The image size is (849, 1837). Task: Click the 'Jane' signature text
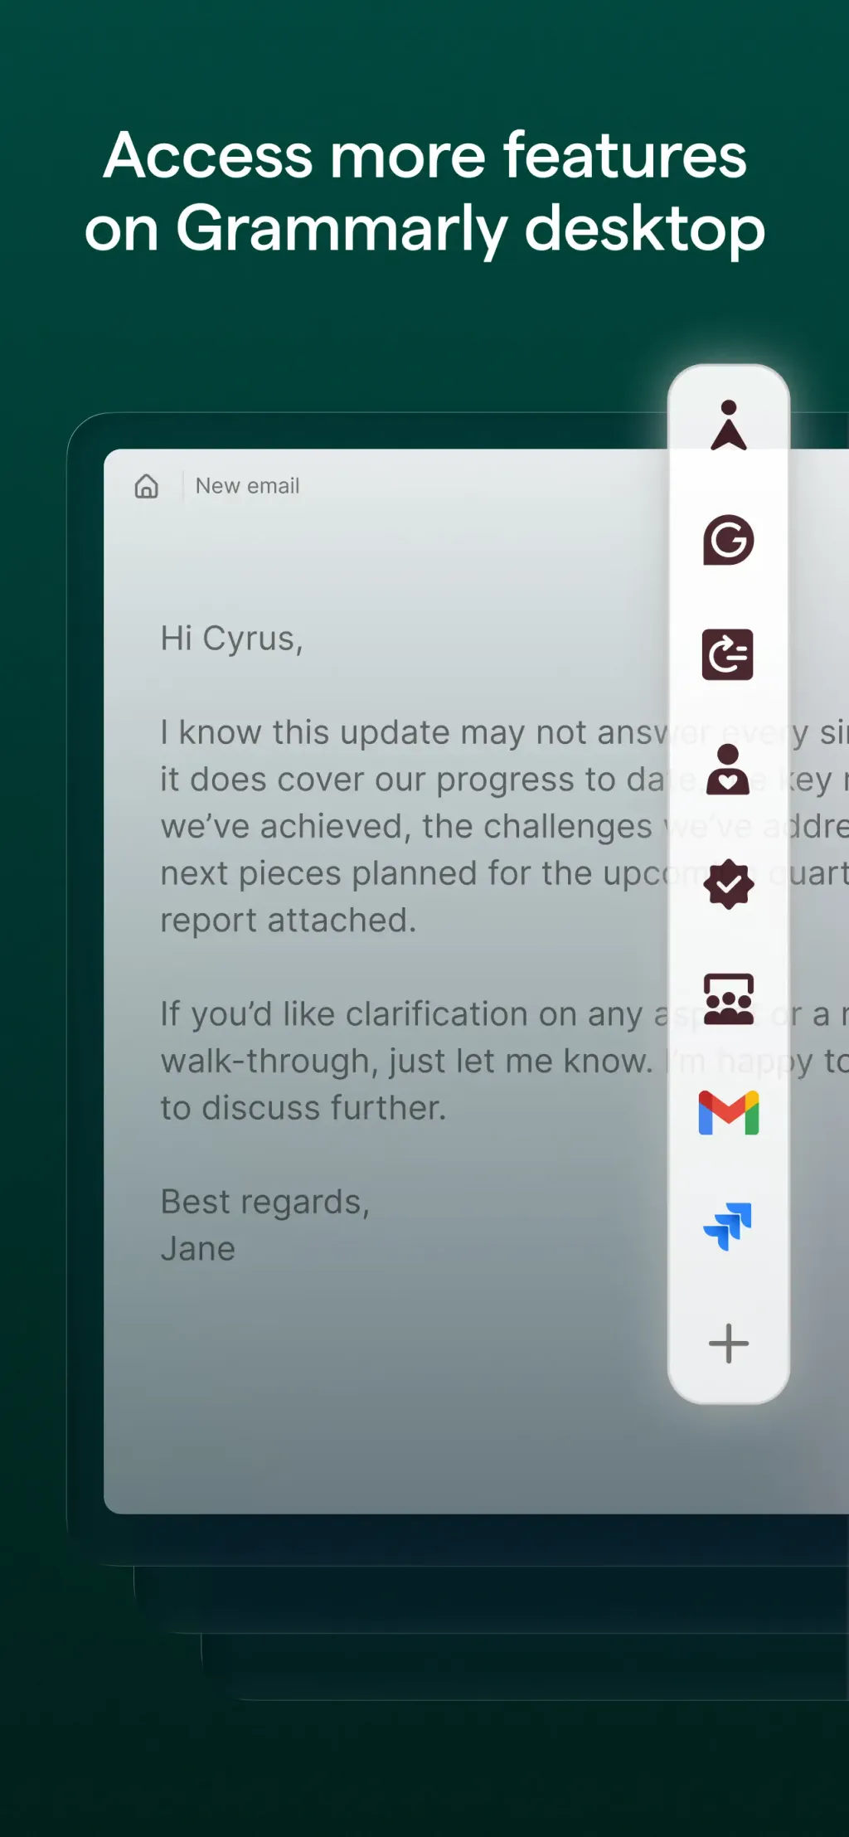point(198,1249)
